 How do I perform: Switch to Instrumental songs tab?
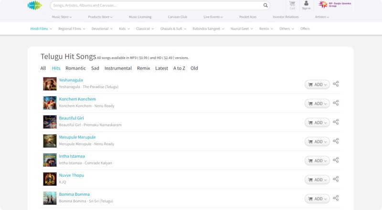coord(118,68)
